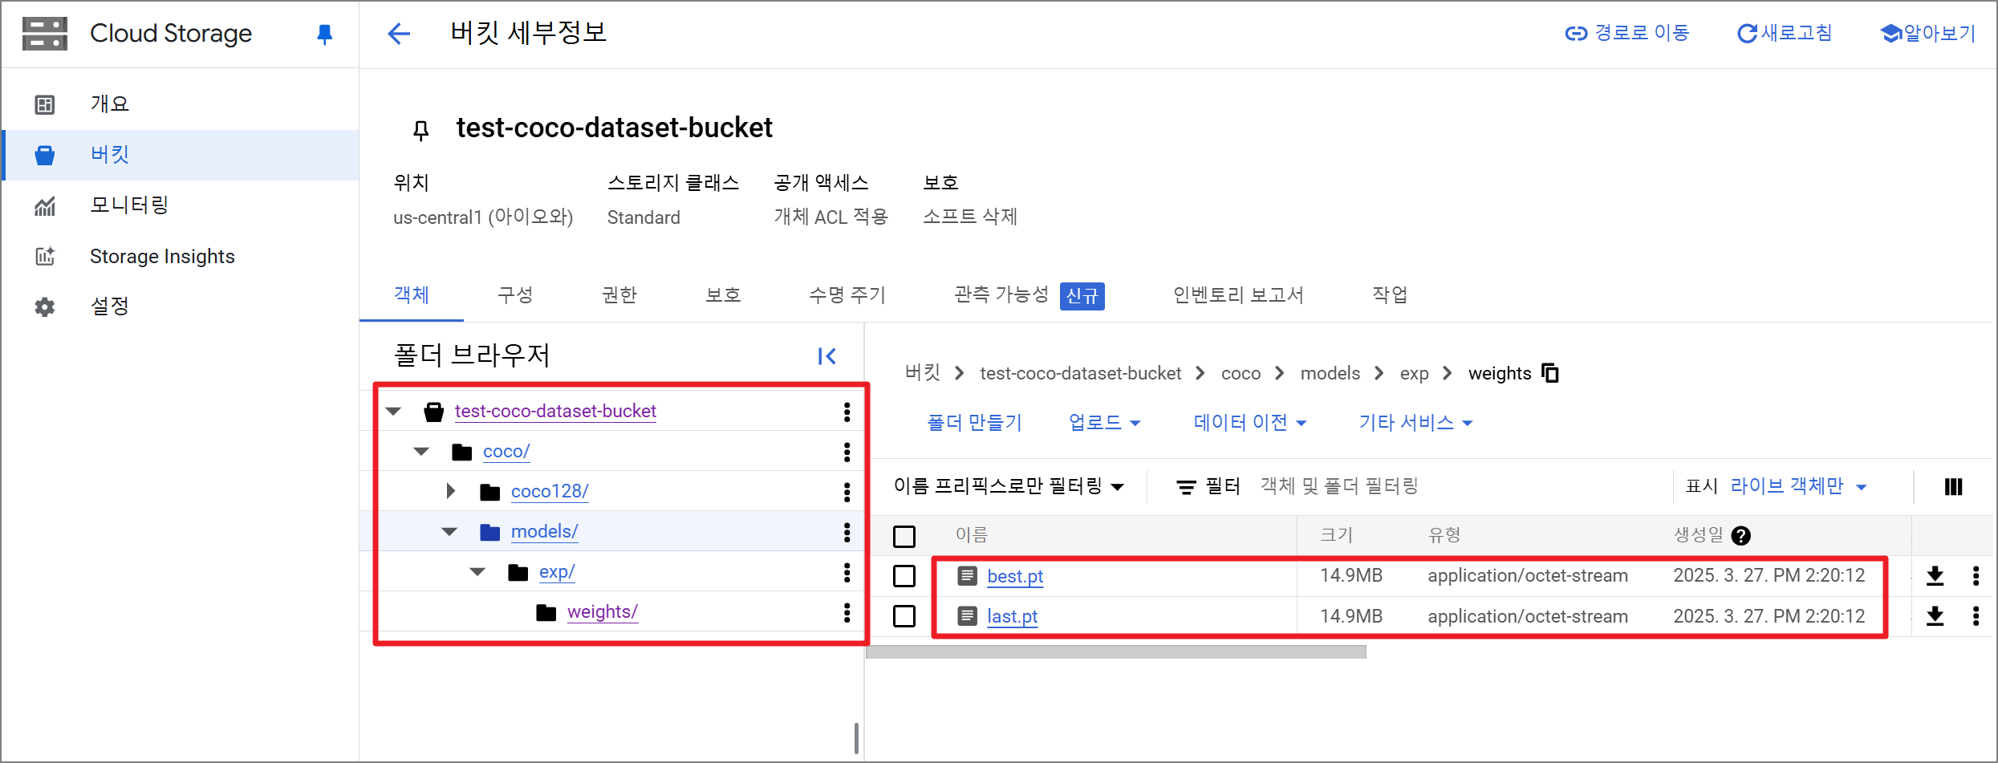This screenshot has width=1998, height=763.
Task: Switch to the 수명 주기 tab
Action: pyautogui.click(x=847, y=295)
